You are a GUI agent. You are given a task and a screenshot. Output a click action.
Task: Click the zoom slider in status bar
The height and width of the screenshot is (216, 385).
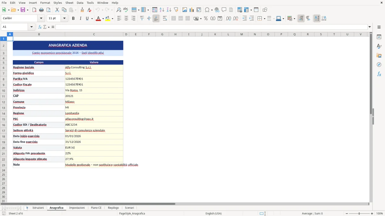(359, 213)
